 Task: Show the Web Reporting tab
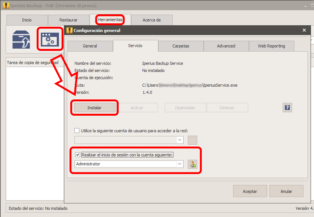point(271,46)
